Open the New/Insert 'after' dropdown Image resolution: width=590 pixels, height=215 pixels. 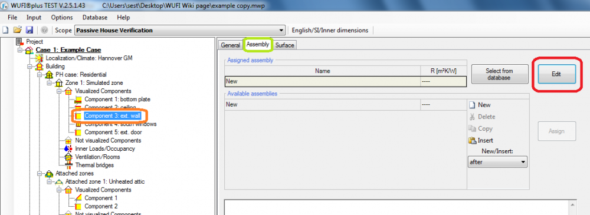point(497,163)
